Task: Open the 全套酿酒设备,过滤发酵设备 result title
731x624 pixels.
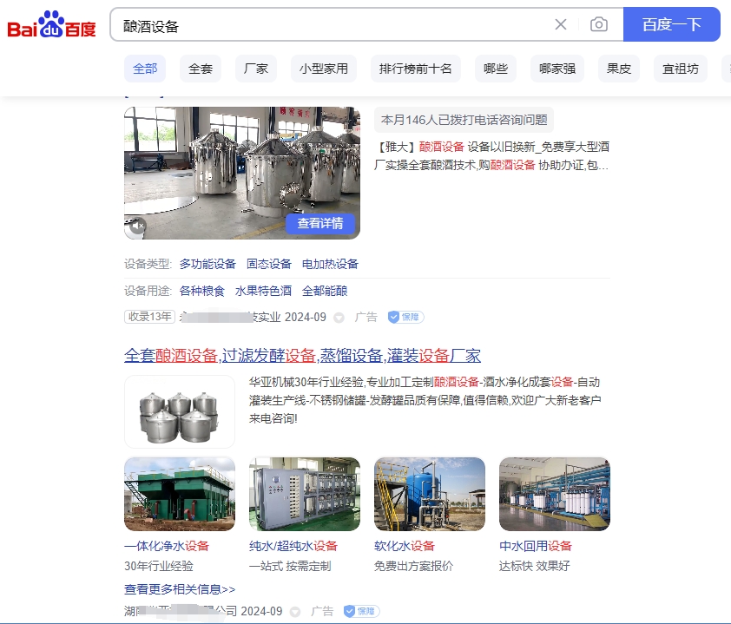Action: point(303,356)
